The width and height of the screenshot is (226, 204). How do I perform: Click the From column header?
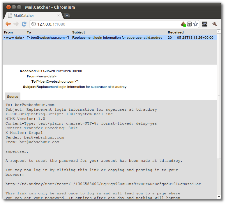click(8, 32)
